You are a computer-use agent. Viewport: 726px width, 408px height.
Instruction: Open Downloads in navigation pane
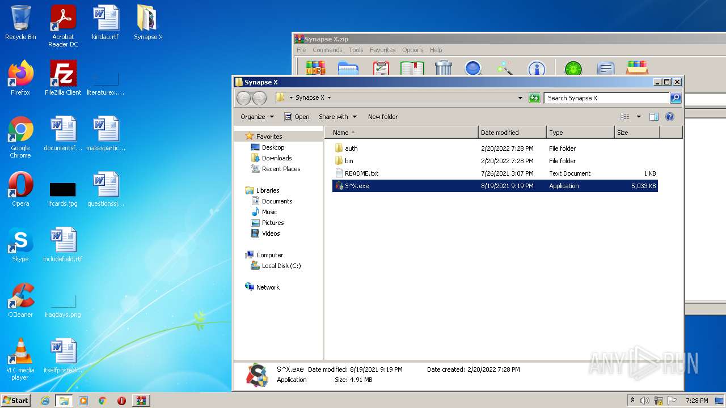277,158
